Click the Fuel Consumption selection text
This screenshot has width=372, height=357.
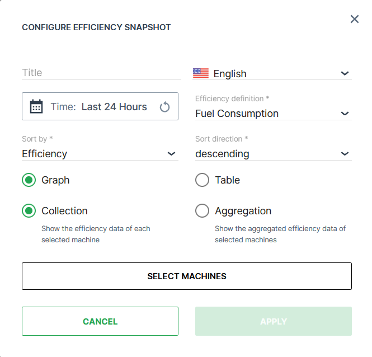click(x=237, y=114)
